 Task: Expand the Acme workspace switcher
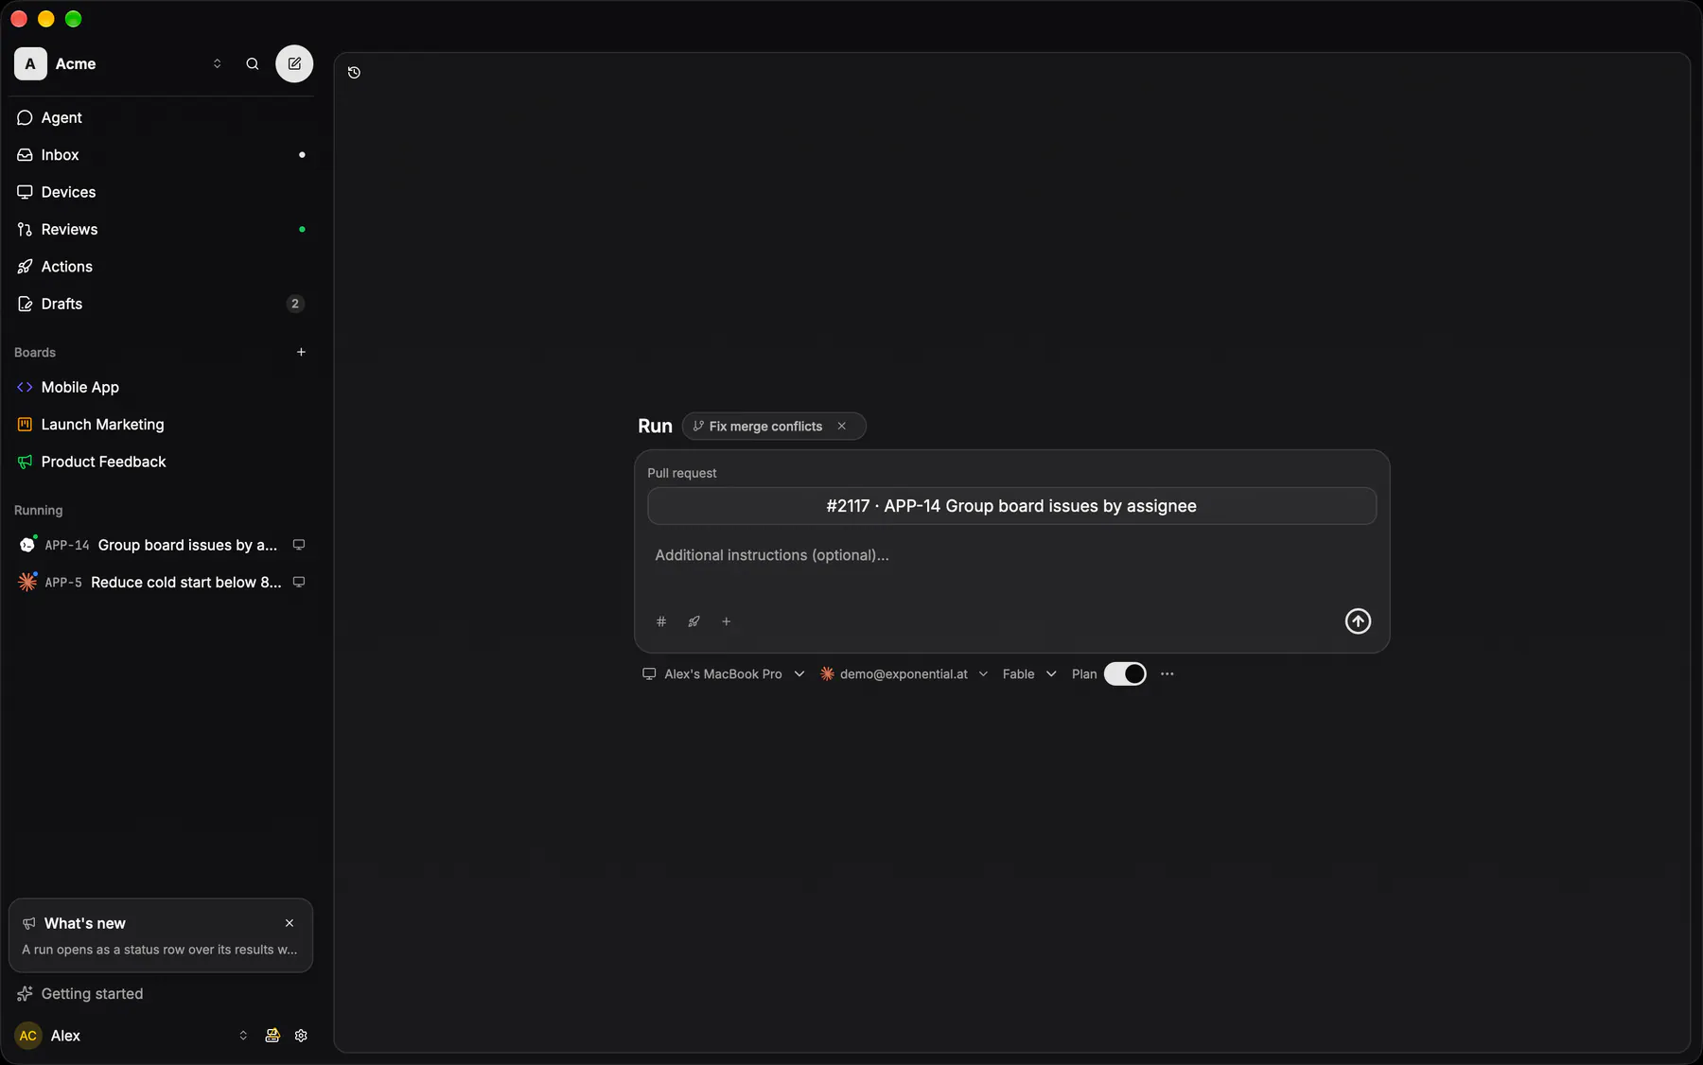pos(217,63)
